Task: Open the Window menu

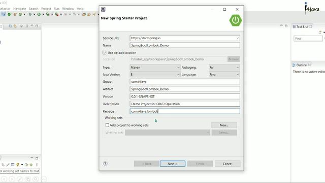Action: click(x=68, y=9)
